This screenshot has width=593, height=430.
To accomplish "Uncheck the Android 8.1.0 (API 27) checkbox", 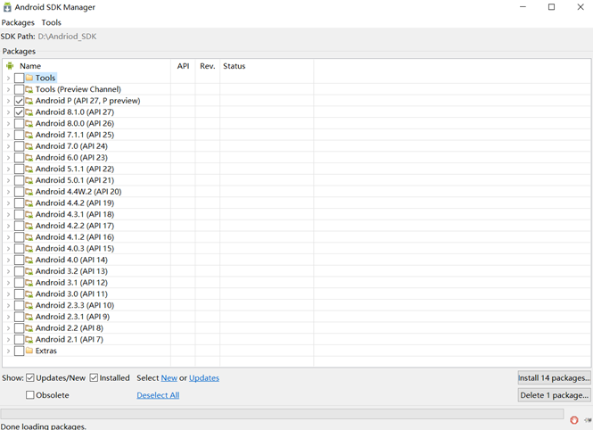I will [x=20, y=112].
